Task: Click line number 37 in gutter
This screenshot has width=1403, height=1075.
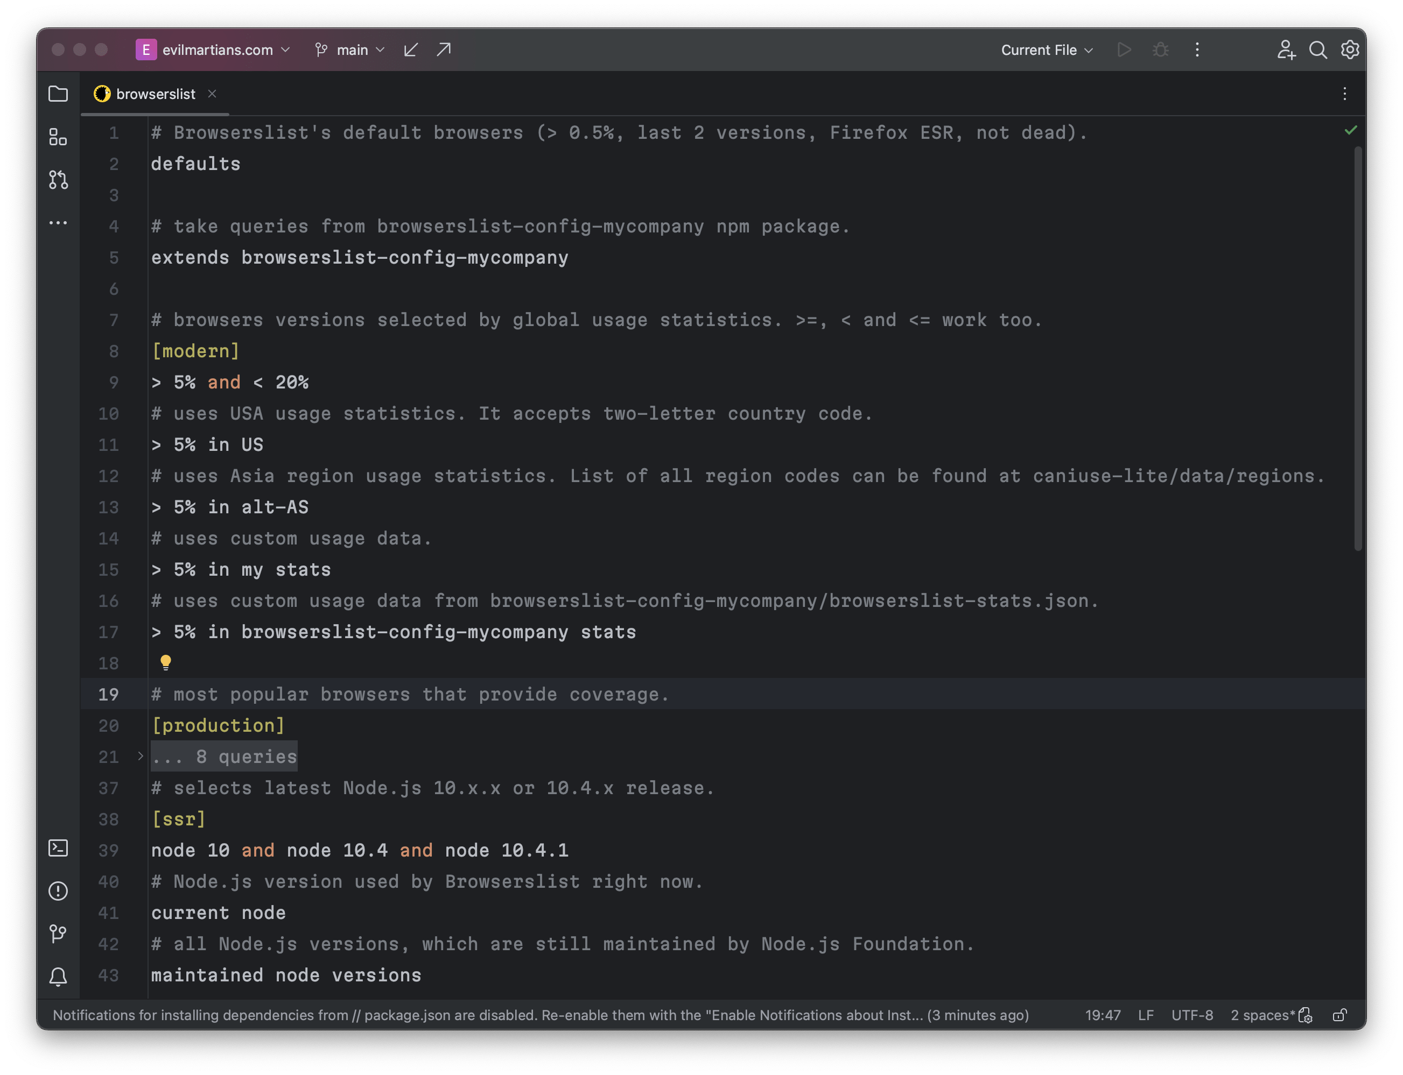Action: 108,788
